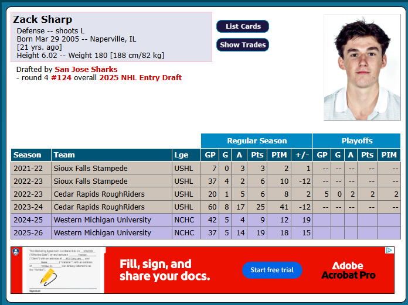Click the shield icon in the ad document
Viewport: 408px width, 305px height.
point(16,252)
